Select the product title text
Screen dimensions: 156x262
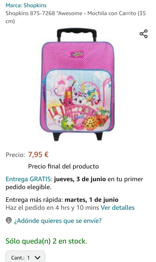click(76, 17)
